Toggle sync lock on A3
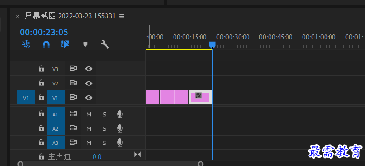Image resolution: width=365 pixels, height=166 pixels. pos(73,143)
